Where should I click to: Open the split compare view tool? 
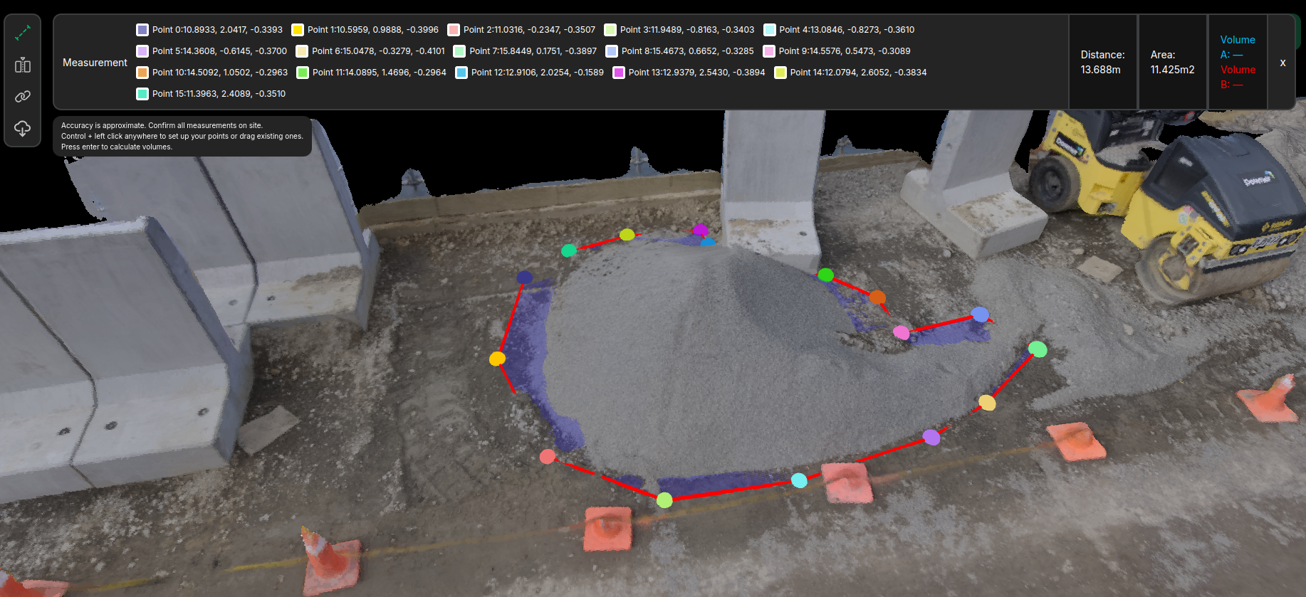[x=23, y=65]
